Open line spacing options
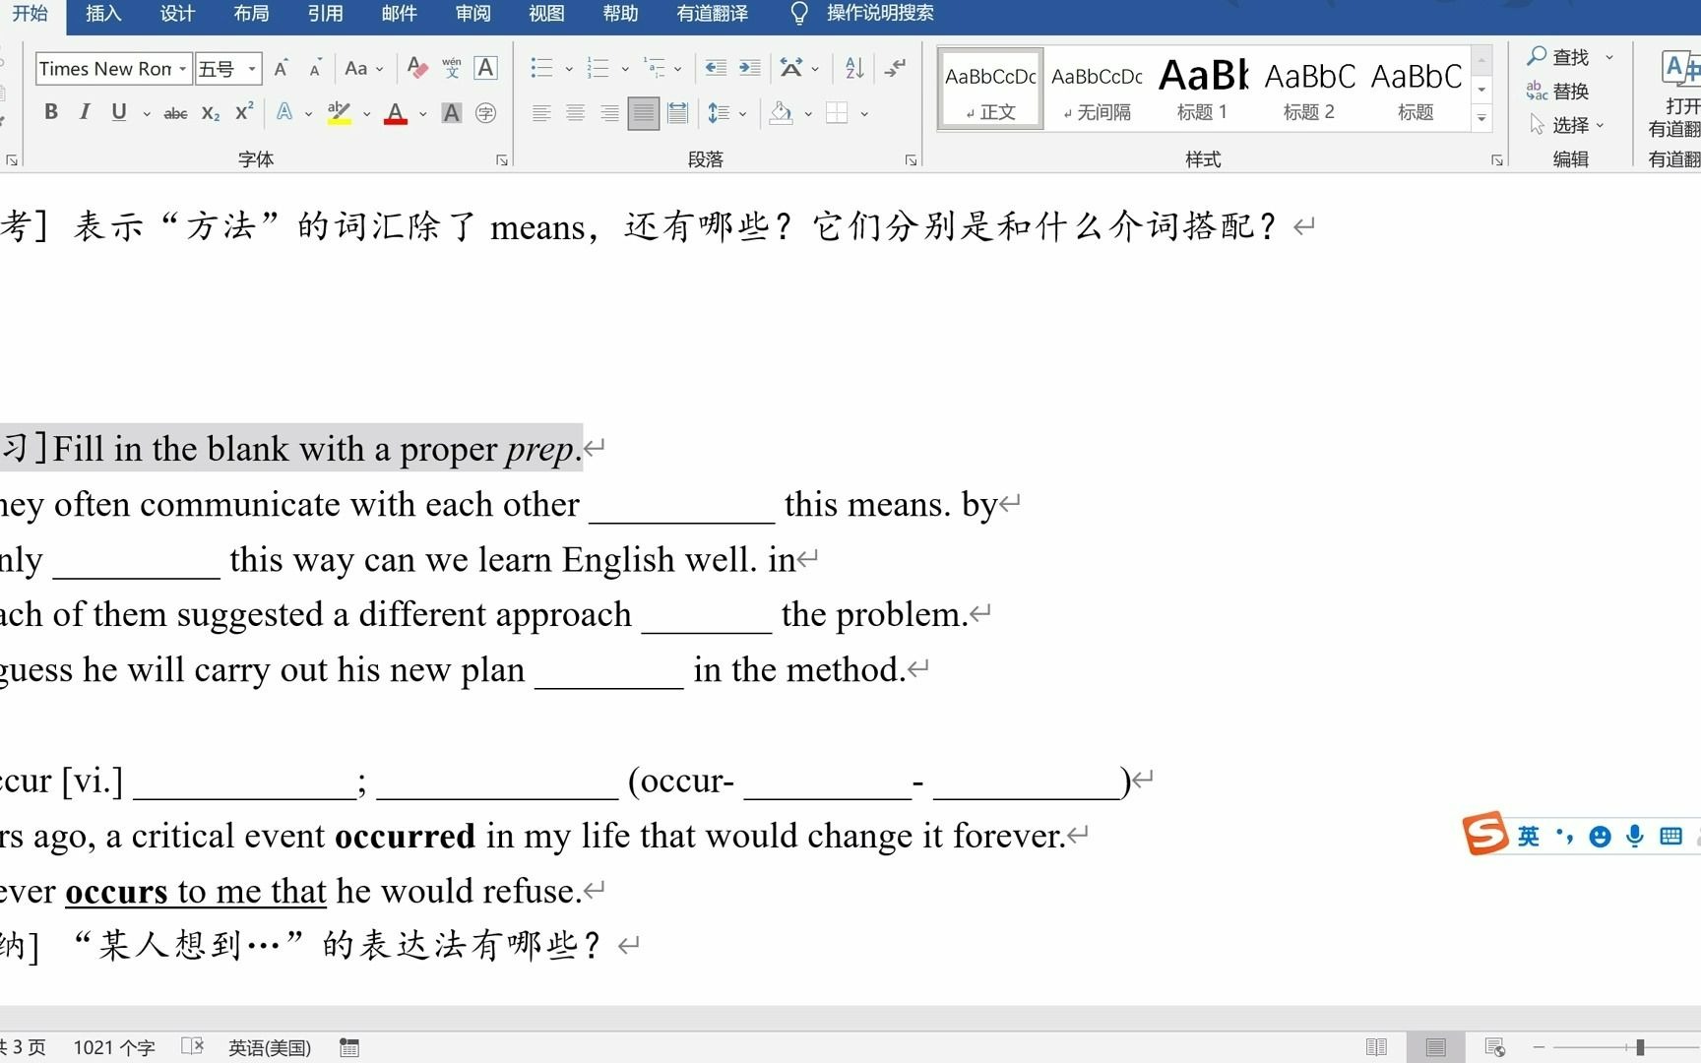Image resolution: width=1701 pixels, height=1063 pixels. [719, 113]
